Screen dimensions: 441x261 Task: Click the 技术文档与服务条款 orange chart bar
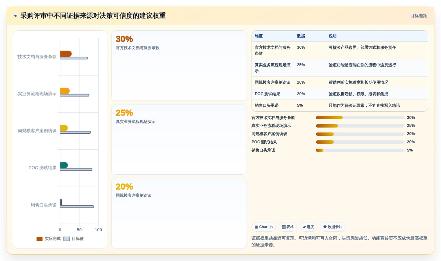click(66, 54)
